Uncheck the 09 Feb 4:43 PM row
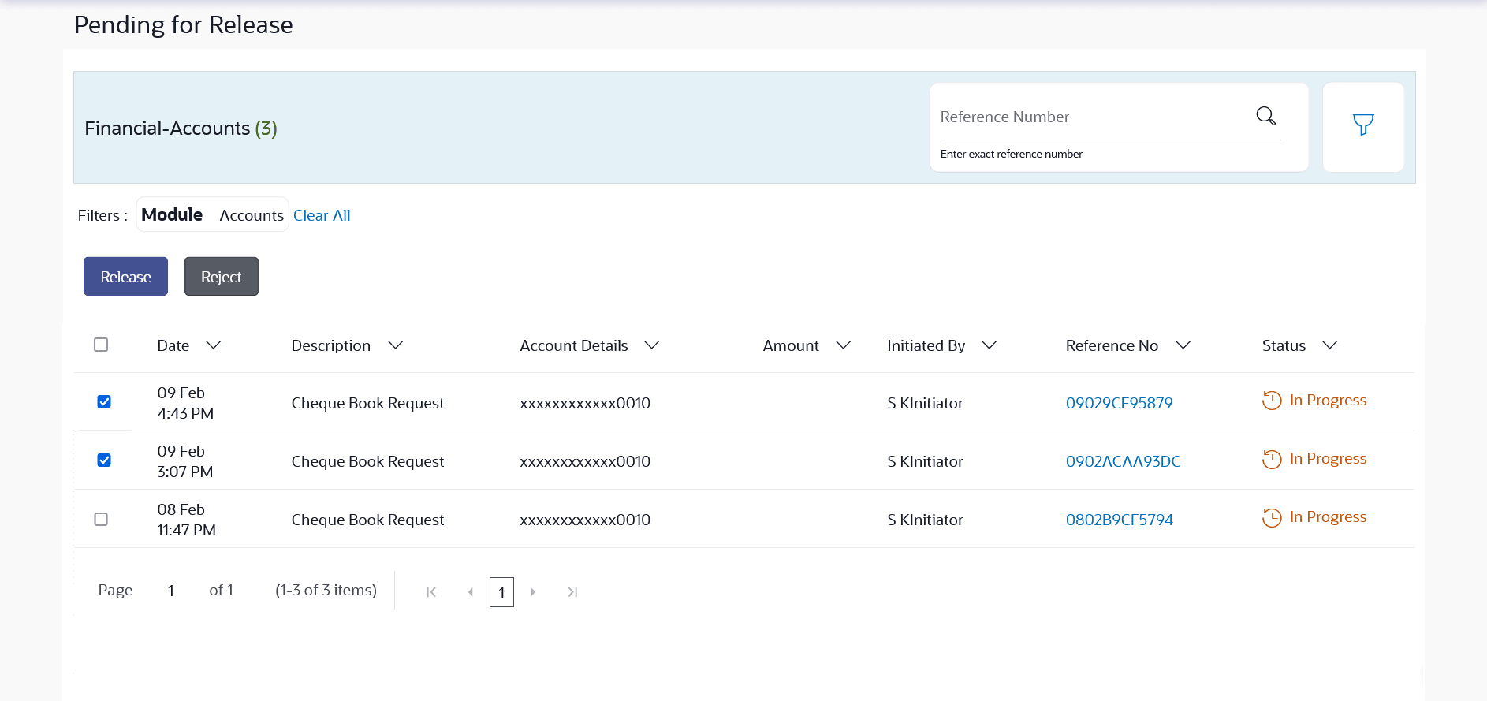 pyautogui.click(x=104, y=402)
